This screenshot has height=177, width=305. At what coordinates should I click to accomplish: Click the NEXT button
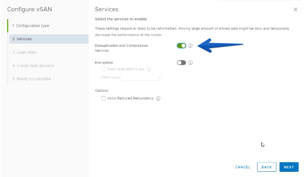coord(289,167)
